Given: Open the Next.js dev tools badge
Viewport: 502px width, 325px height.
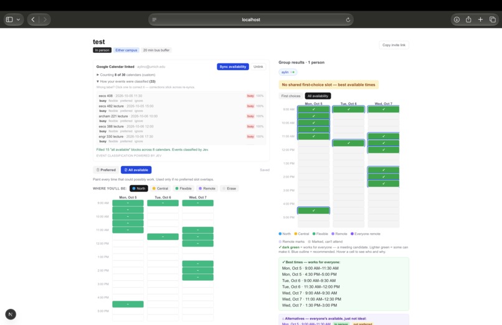Looking at the screenshot, I should tap(11, 314).
